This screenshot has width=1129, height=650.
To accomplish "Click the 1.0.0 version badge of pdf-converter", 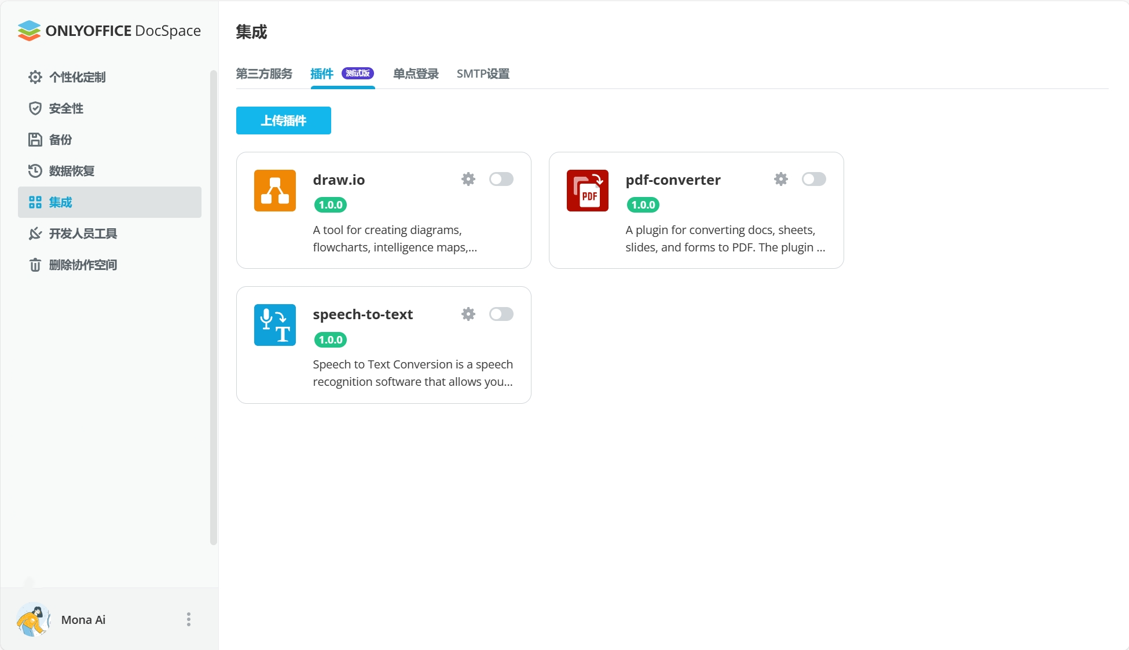I will click(643, 205).
